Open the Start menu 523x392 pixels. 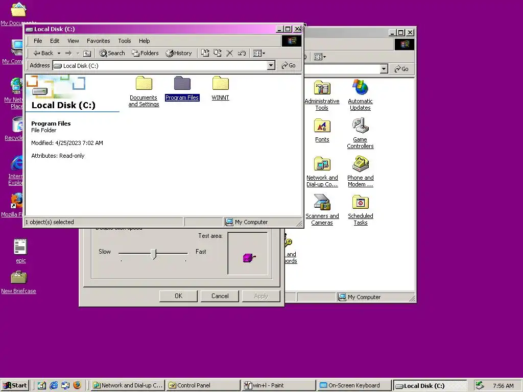[15, 385]
